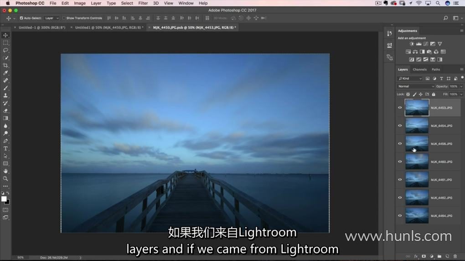Open the Image menu
Viewport: 465px width, 261px height.
pyautogui.click(x=79, y=3)
